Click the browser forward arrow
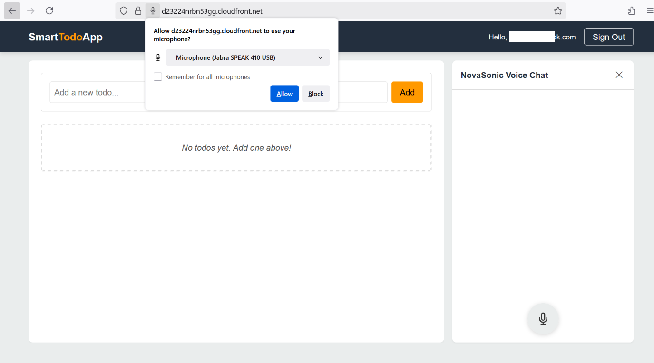 pyautogui.click(x=31, y=11)
